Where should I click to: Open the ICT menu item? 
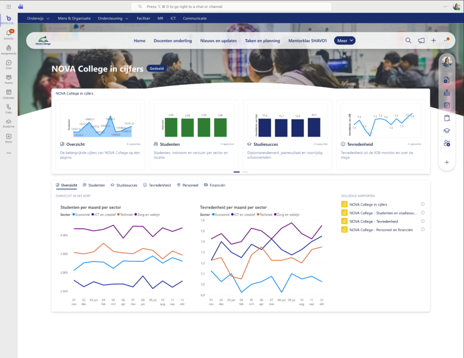(173, 18)
